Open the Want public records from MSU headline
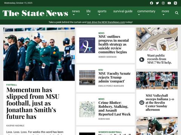Screen dimensions: 181x135 [x=160, y=59]
